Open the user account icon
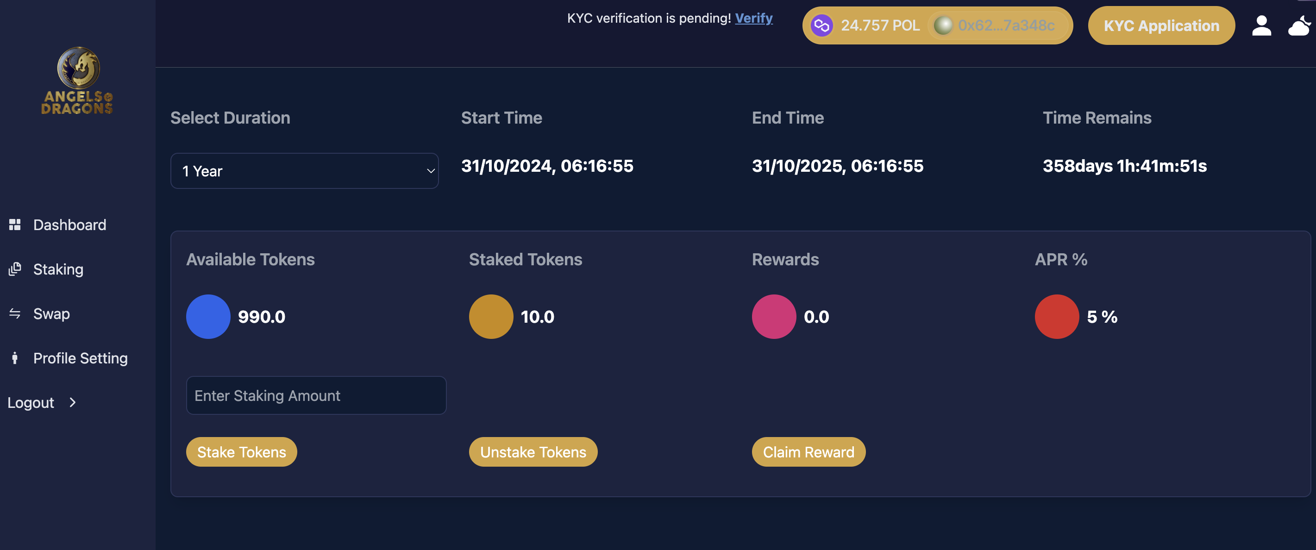 [1261, 25]
